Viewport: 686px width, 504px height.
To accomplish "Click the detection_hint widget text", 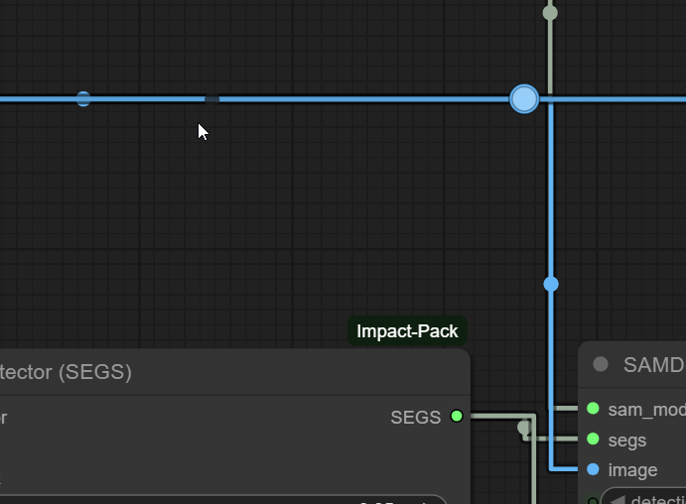I will [658, 500].
